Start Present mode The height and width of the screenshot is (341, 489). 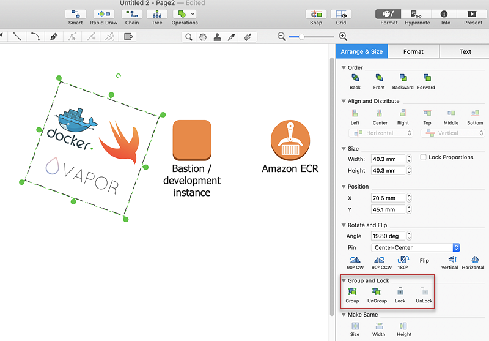tap(472, 14)
